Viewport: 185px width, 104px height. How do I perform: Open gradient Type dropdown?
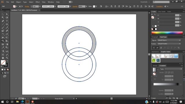[x=173, y=69]
